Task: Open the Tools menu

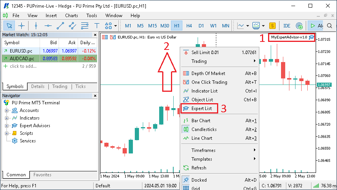Action: pos(91,16)
